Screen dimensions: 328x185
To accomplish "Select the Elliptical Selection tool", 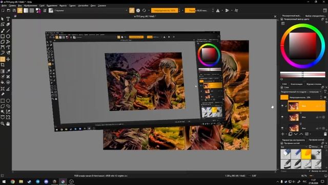I will click(8, 101).
